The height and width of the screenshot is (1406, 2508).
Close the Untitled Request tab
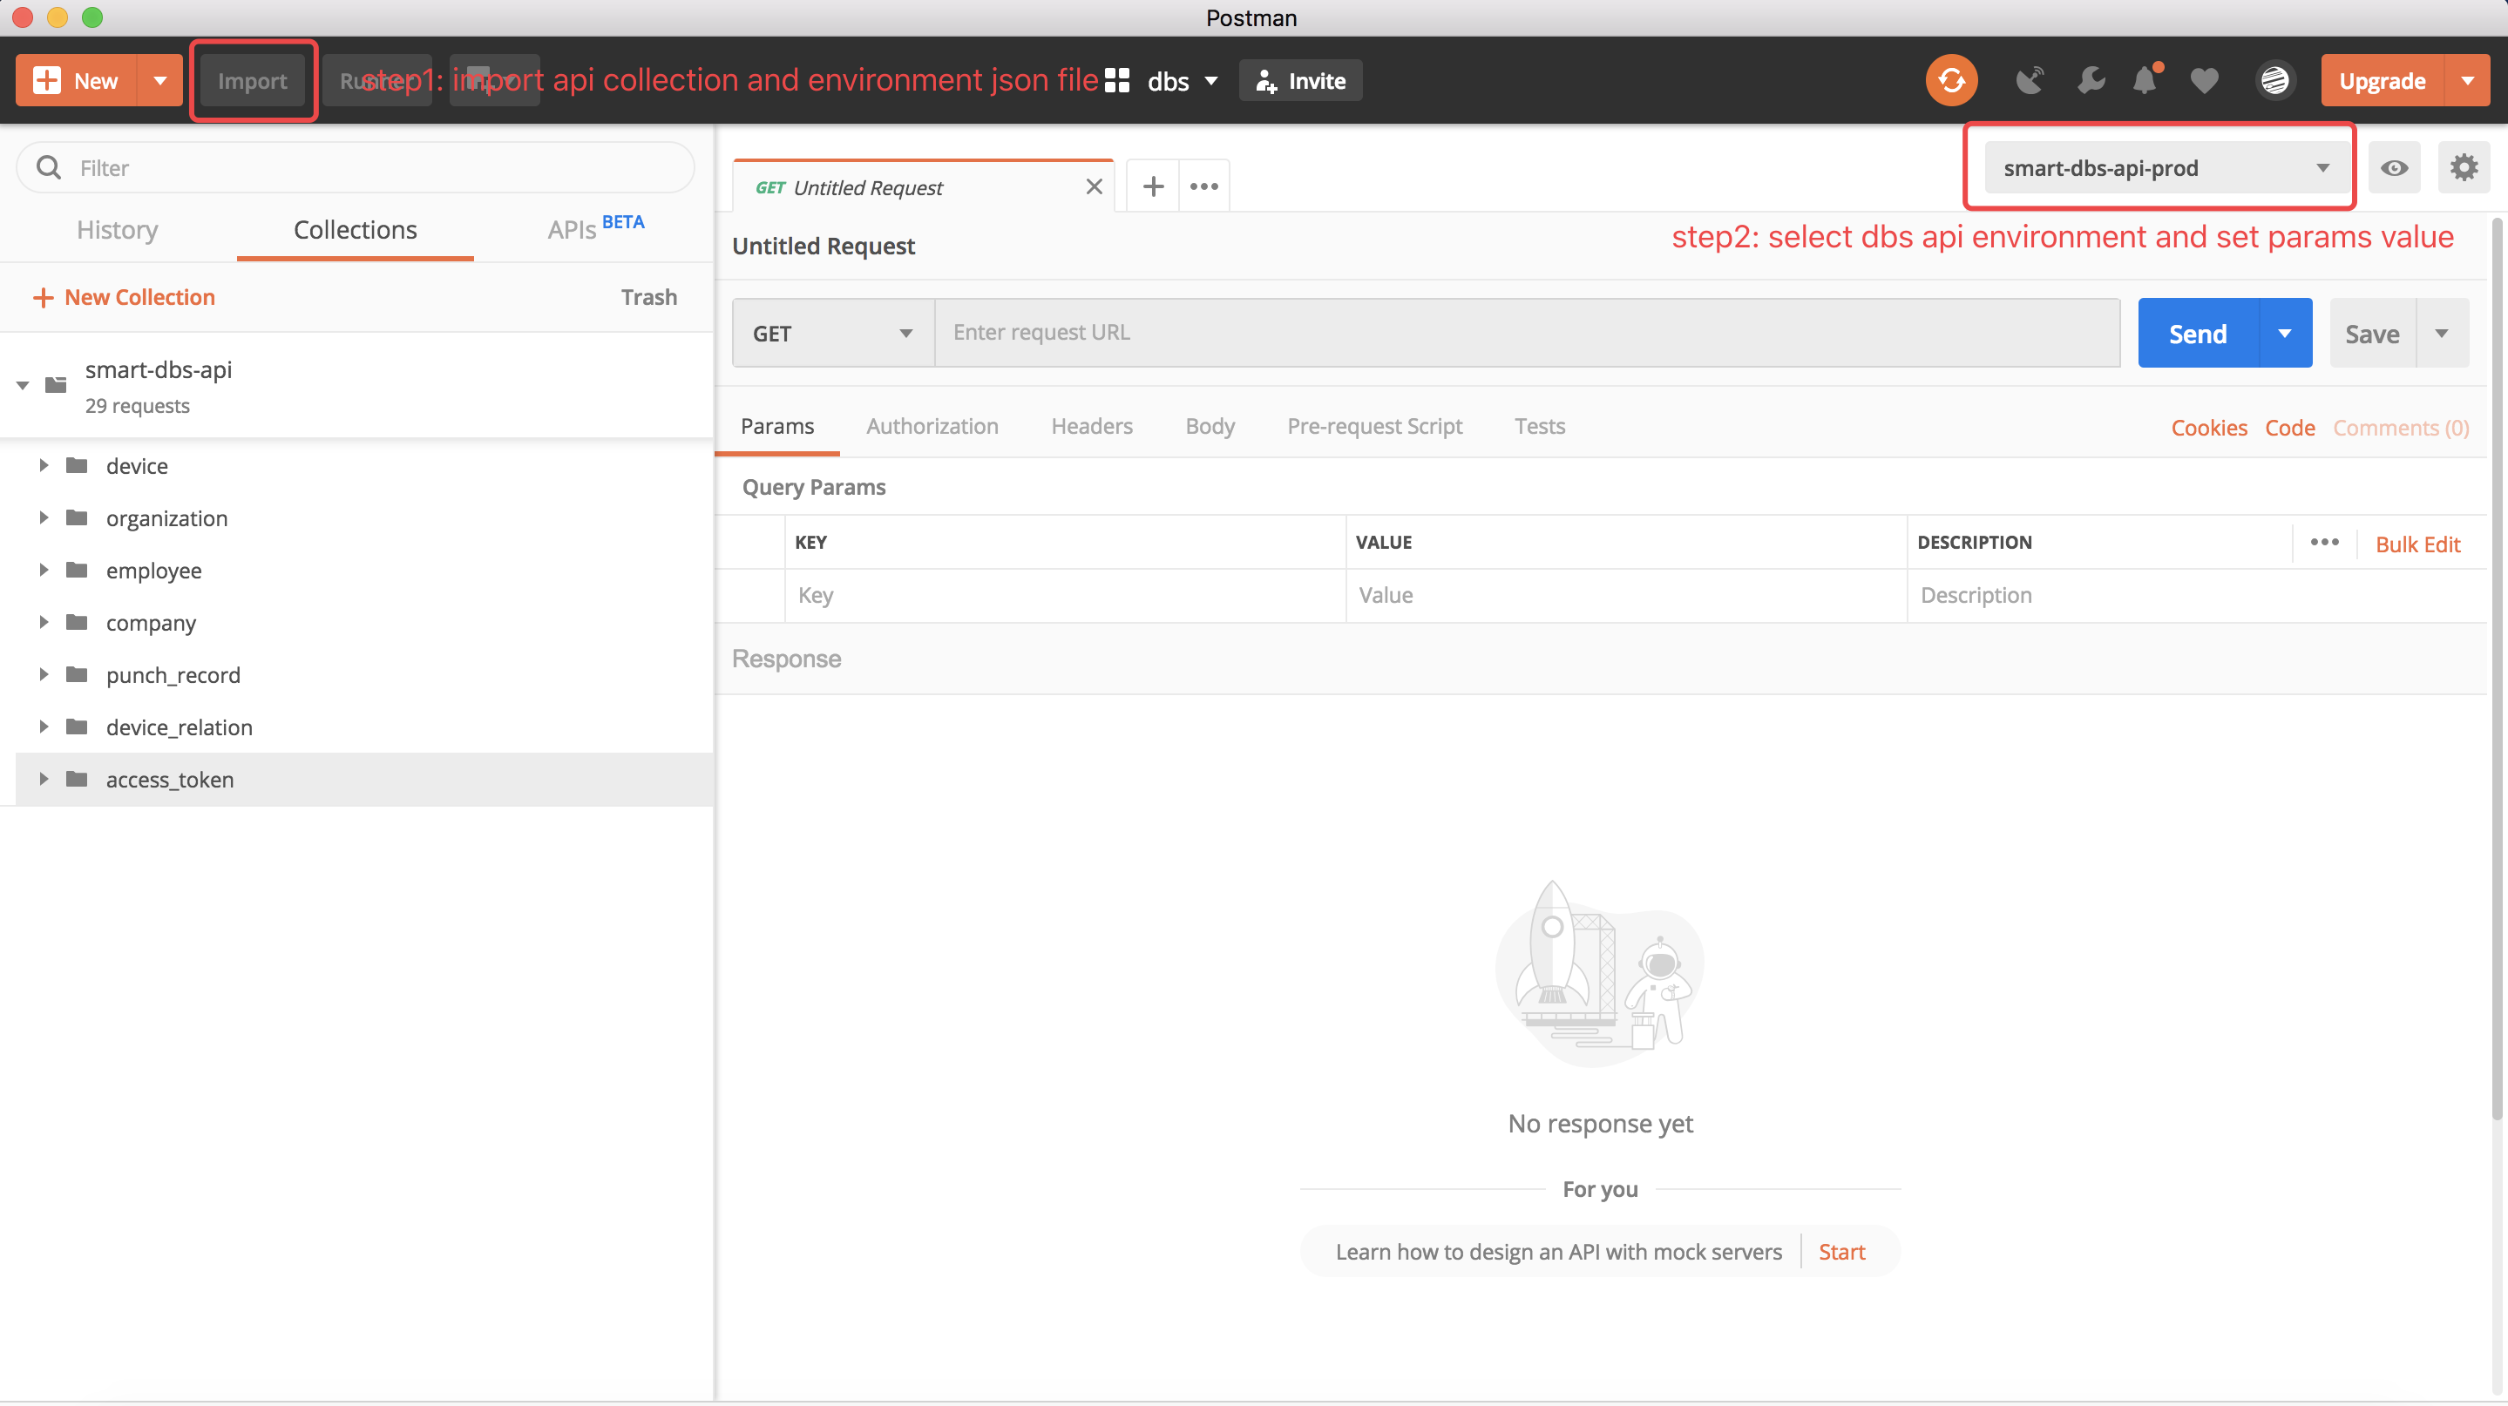[x=1095, y=186]
